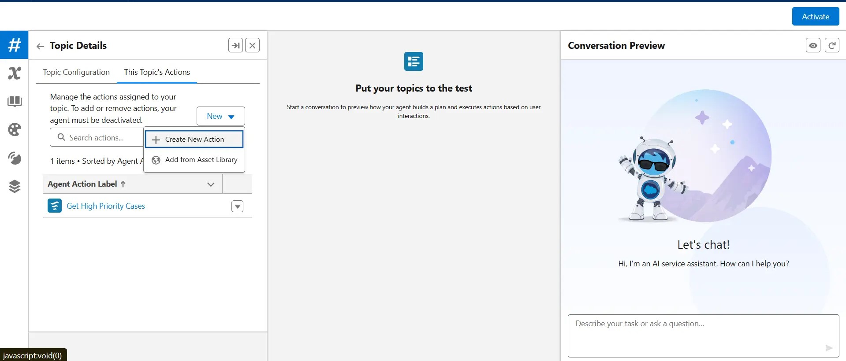Screen dimensions: 846x361
Task: Switch to This Topic's Actions tab
Action: [157, 72]
